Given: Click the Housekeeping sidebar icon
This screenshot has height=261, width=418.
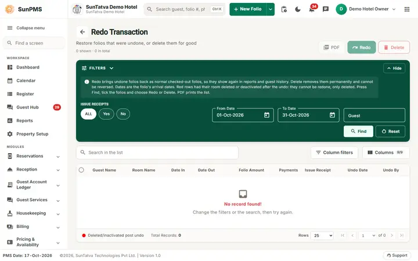Looking at the screenshot, I should (10, 213).
